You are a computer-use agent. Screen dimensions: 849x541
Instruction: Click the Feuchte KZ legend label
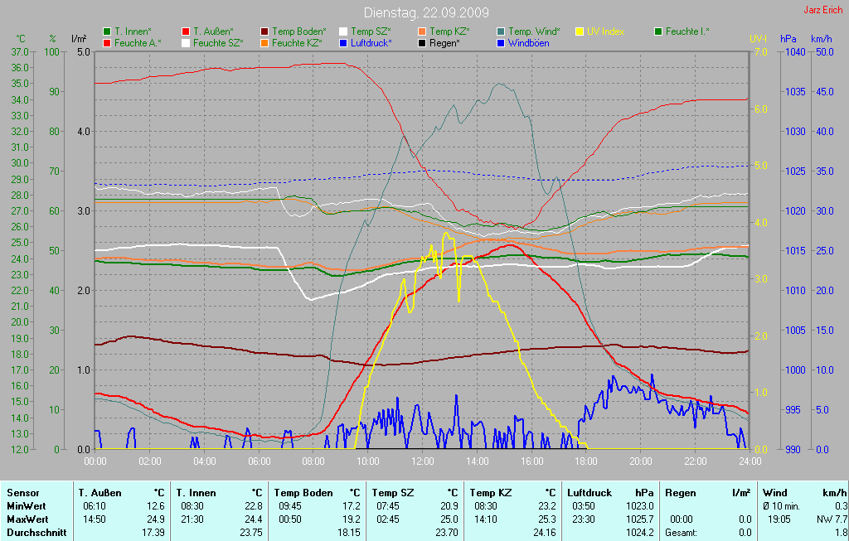click(296, 42)
